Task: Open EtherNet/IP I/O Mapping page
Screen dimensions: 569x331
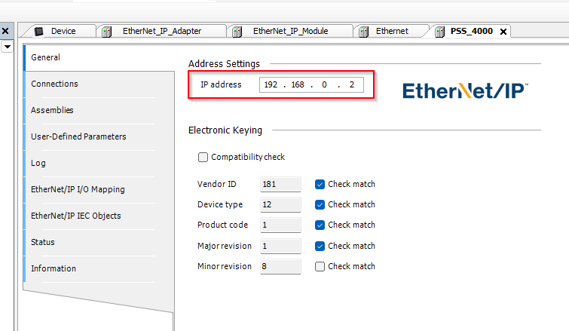Action: 99,189
